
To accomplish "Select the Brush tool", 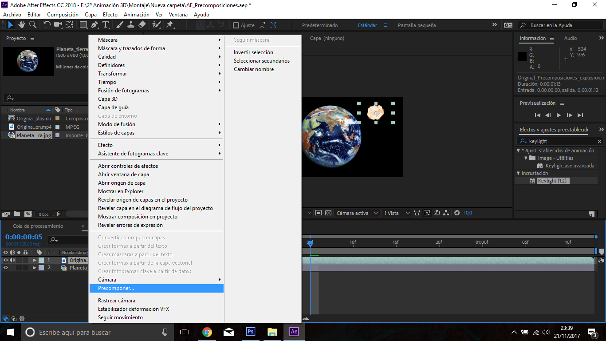I will (119, 25).
